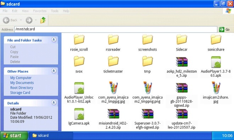Click Copy in File and Folder Tasks
The image size is (234, 140).
pos(14,52)
